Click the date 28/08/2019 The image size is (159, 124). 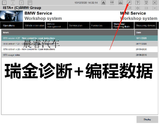[x=141, y=55]
